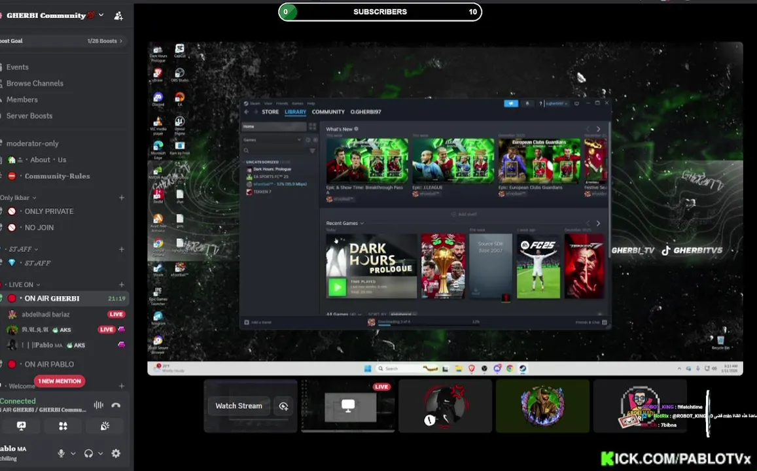Open the Steam library advanced filter icon
Screen dimensions: 757x471
point(312,150)
